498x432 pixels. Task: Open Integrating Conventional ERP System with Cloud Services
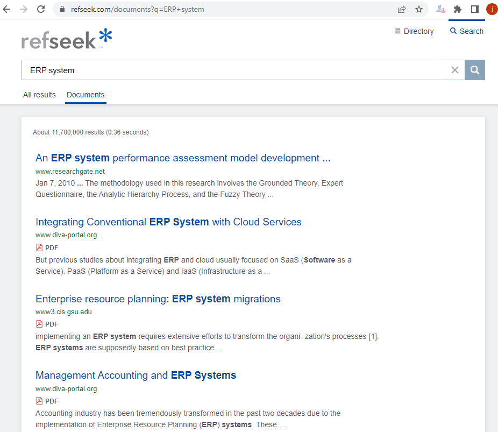coord(168,222)
